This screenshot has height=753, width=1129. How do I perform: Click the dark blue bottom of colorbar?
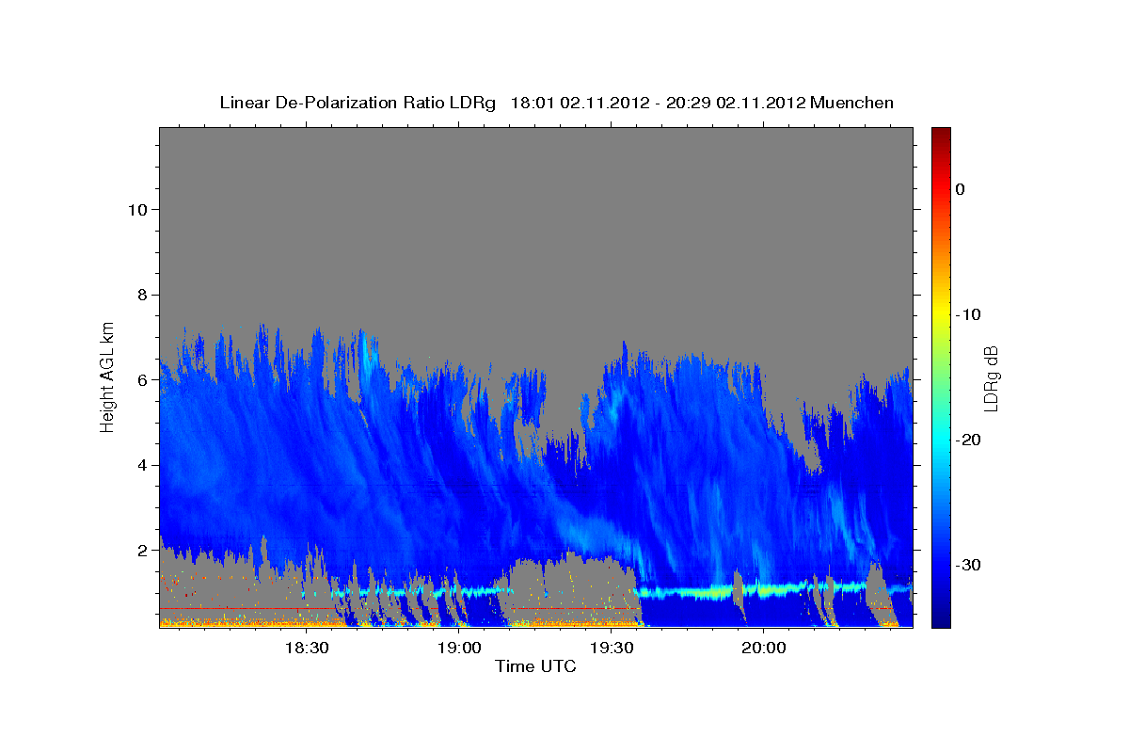[941, 619]
